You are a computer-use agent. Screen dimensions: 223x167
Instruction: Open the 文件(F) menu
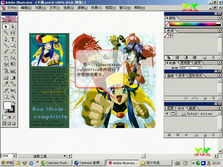[x=12, y=8]
